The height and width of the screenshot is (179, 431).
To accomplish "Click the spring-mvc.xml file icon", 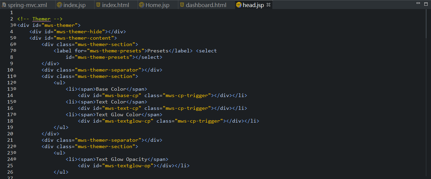I will pyautogui.click(x=4, y=5).
